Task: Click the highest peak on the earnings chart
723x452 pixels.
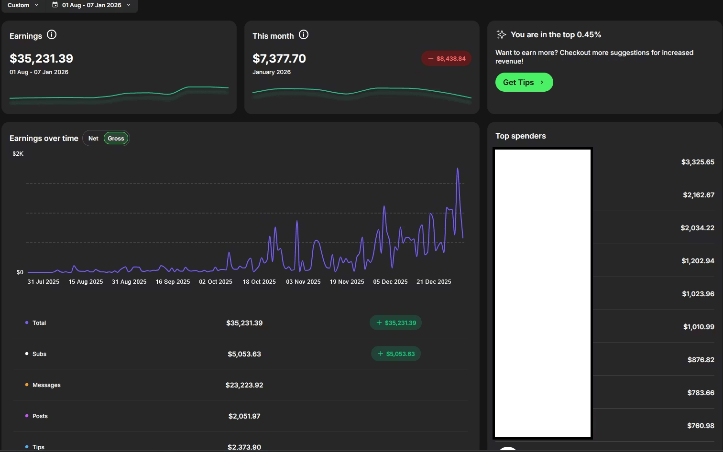Action: (x=458, y=168)
